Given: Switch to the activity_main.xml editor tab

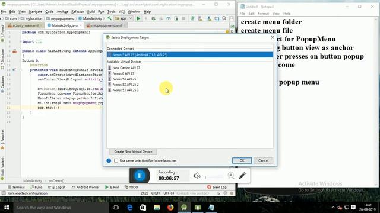Looking at the screenshot, I should pos(26,25).
